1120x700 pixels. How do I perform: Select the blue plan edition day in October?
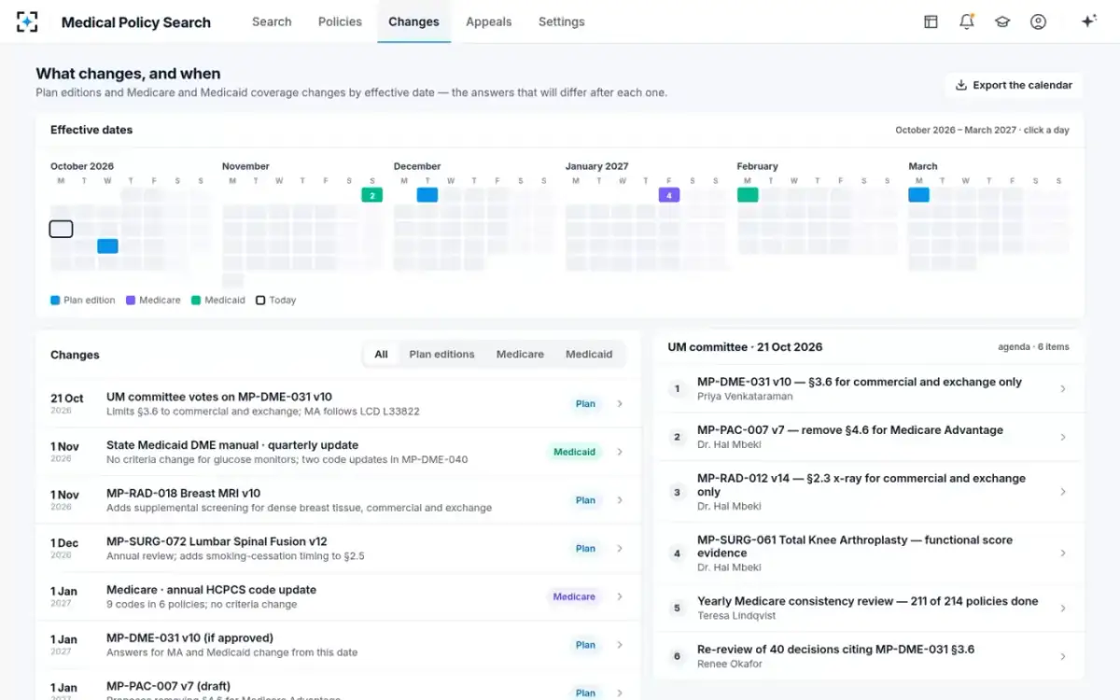coord(107,246)
